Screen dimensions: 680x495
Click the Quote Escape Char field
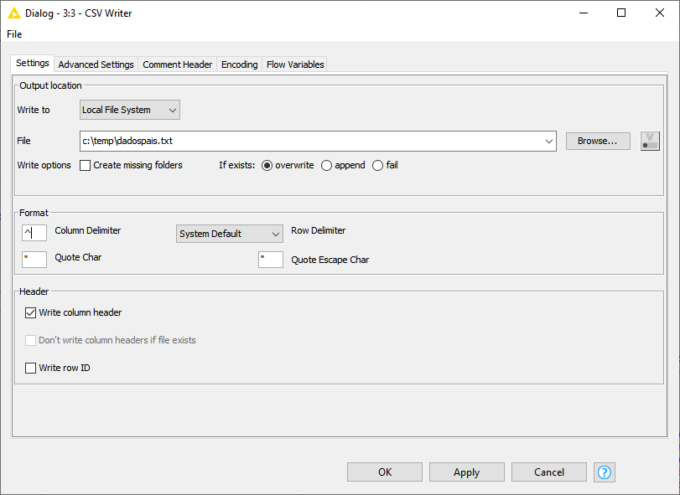pos(270,260)
